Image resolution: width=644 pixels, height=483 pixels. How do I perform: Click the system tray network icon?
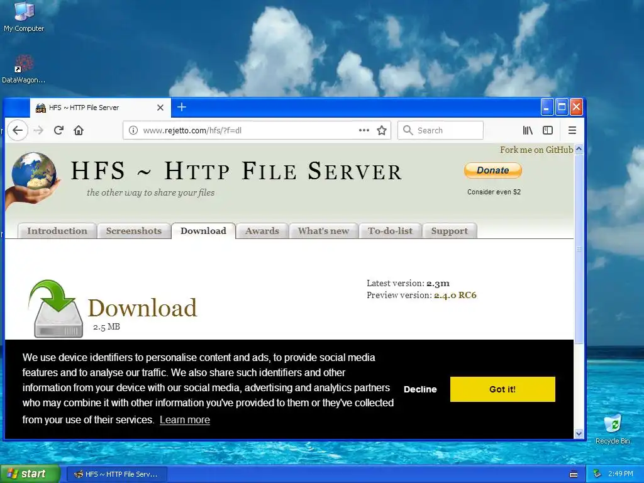[x=597, y=474]
